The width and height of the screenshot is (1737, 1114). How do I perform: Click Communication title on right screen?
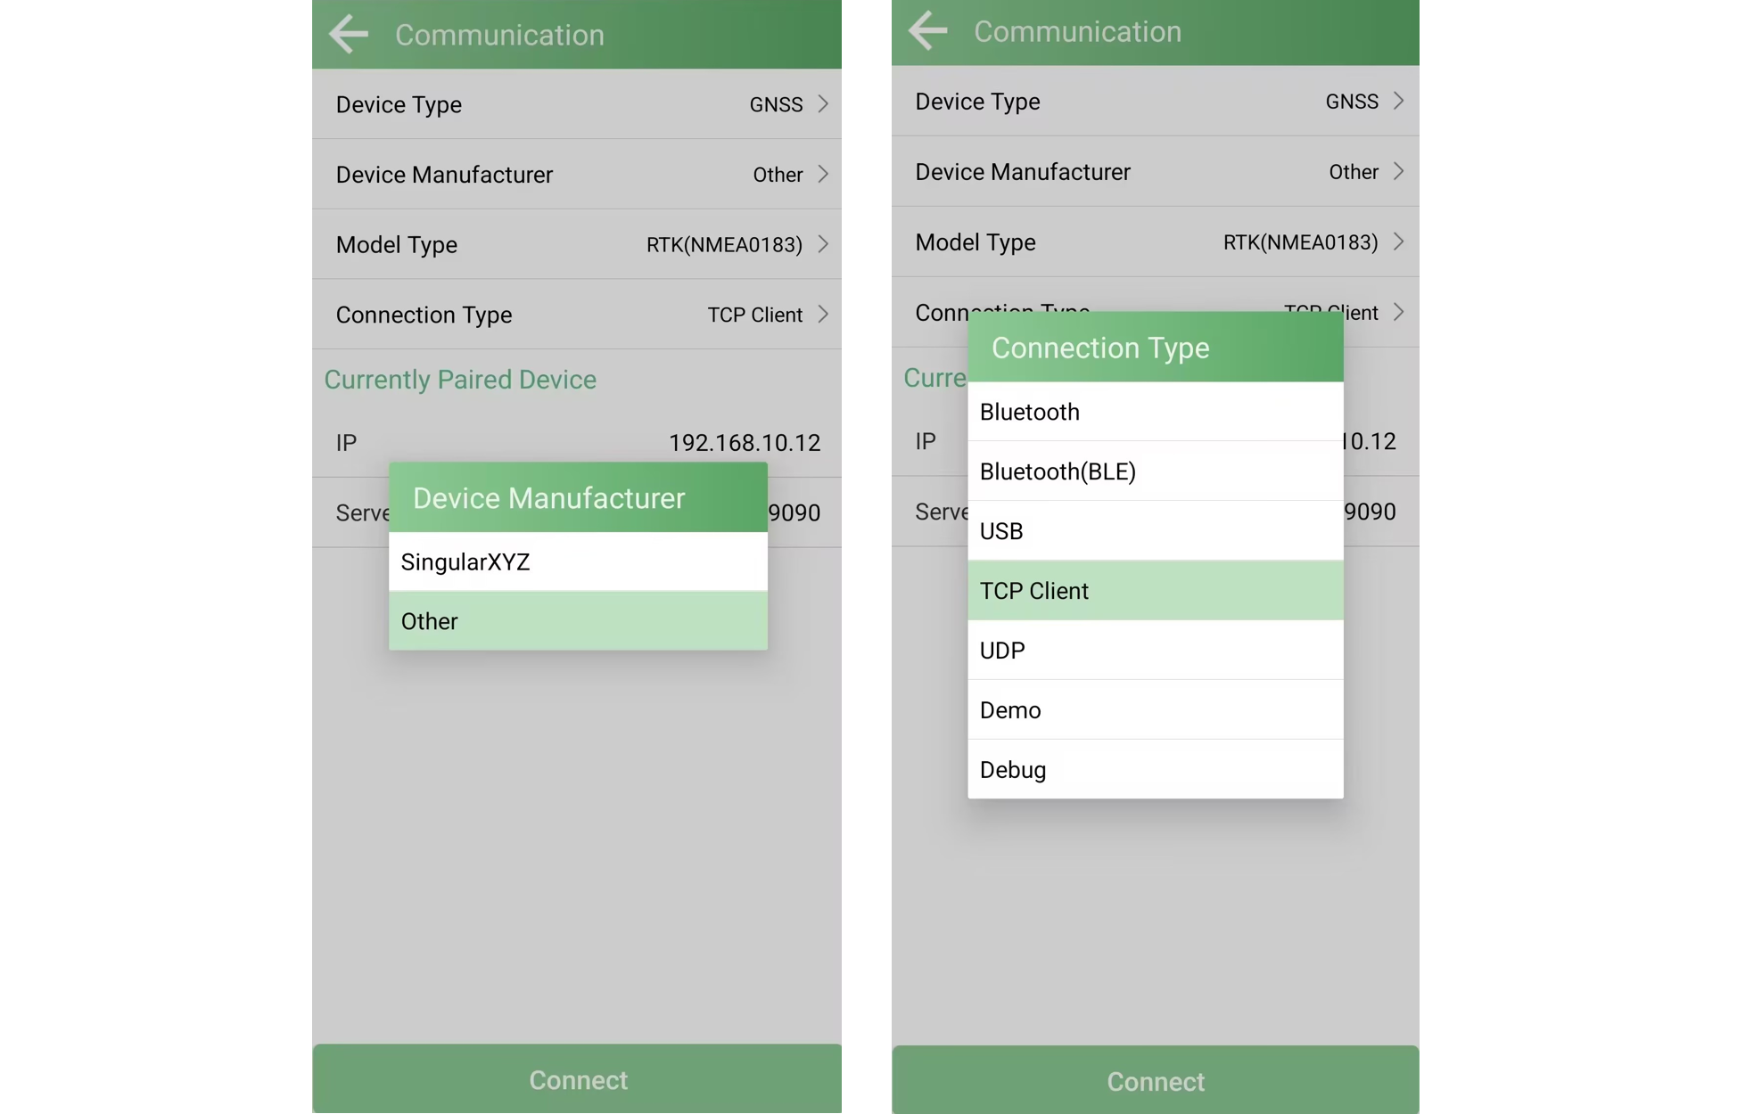[x=1077, y=31]
